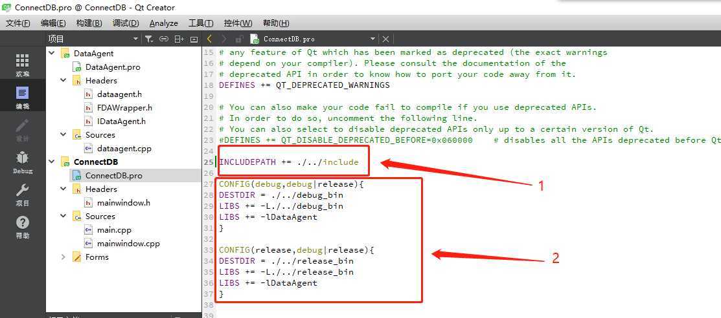
Task: Open the Help mode question icon
Action: tap(23, 227)
